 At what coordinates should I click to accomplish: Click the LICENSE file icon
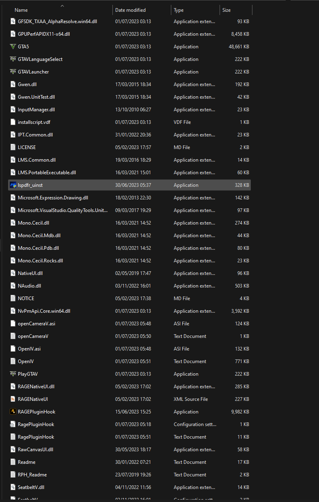(13, 147)
